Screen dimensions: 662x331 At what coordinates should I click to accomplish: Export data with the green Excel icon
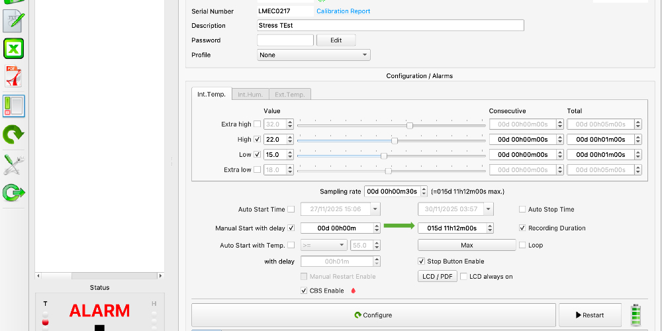click(x=13, y=48)
